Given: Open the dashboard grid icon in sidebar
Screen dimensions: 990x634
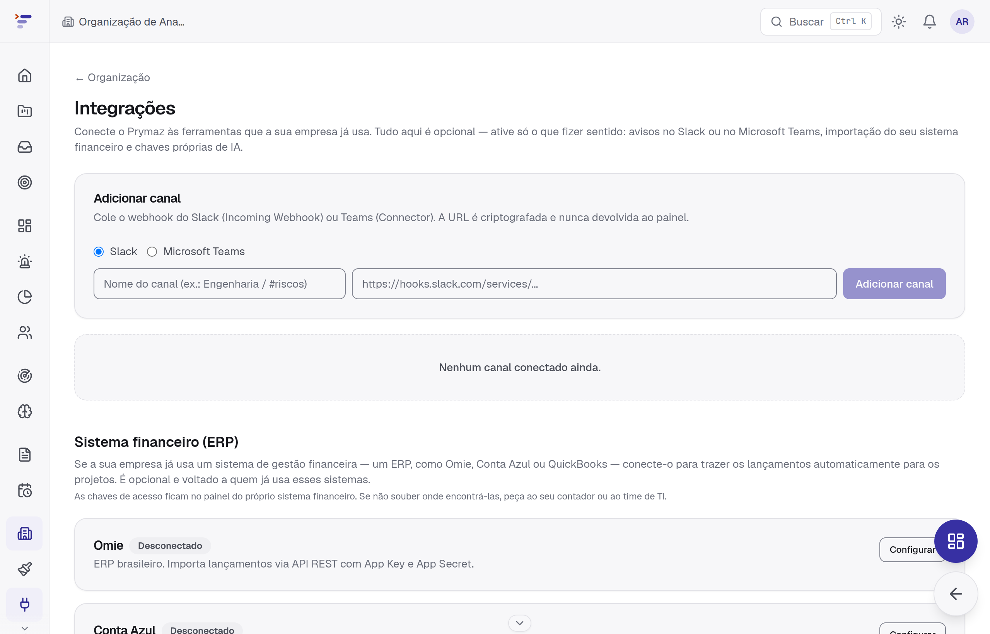Looking at the screenshot, I should tap(25, 226).
